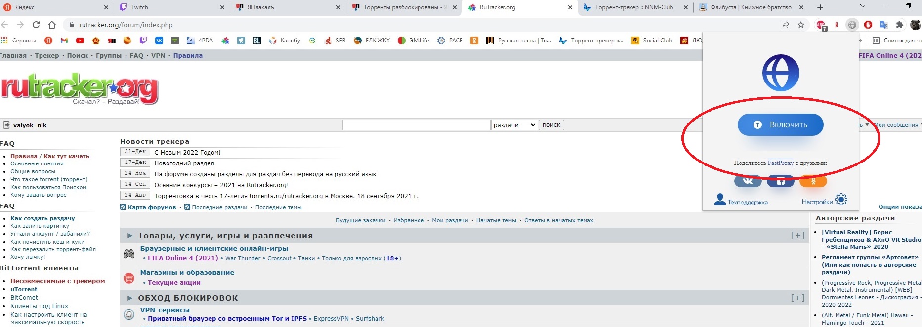This screenshot has height=327, width=922.
Task: Open the Gmail bookmark icon
Action: [64, 41]
